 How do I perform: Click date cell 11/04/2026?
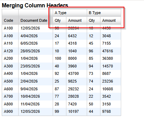35,104
